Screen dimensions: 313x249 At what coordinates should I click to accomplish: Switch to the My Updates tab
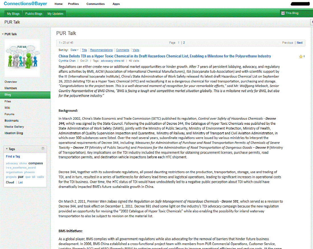pos(55,14)
